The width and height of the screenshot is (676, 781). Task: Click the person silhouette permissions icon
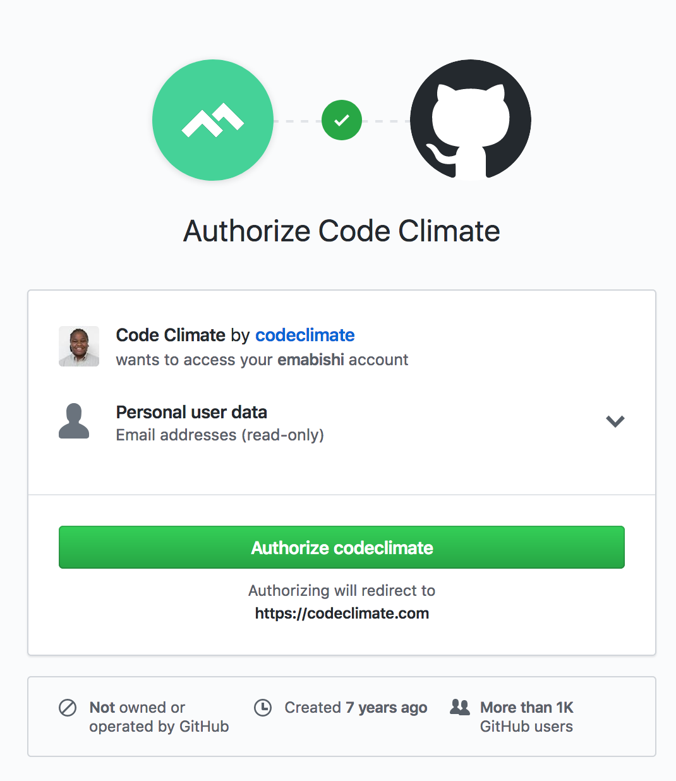(x=74, y=421)
